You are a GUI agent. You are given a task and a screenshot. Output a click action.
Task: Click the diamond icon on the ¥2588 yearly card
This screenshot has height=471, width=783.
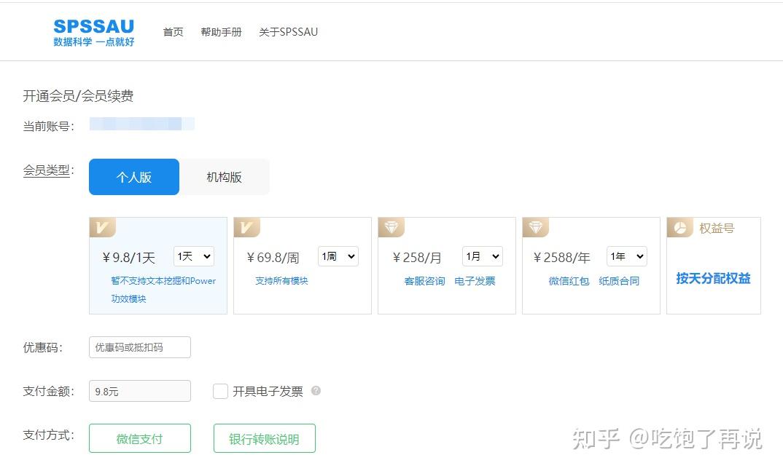[535, 226]
